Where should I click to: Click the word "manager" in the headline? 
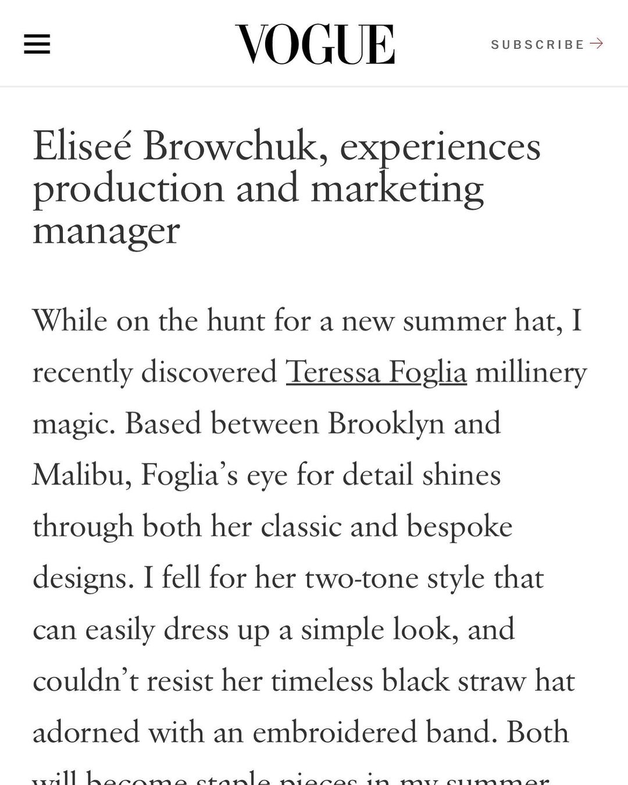(106, 231)
